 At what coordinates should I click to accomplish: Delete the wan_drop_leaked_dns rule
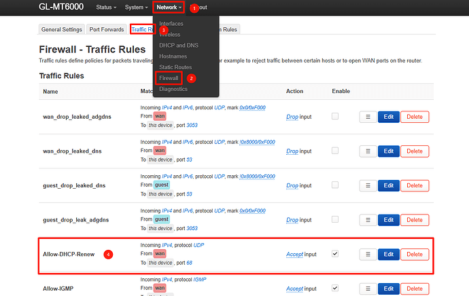pos(414,151)
